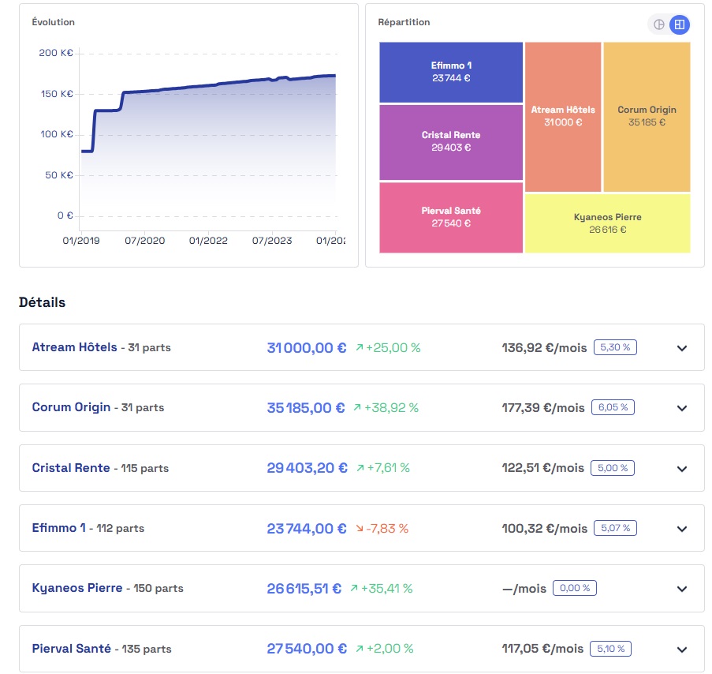Click the 26 615,51 € amount
This screenshot has width=712, height=674.
304,589
